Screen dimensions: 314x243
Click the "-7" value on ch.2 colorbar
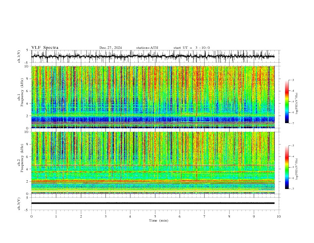pos(292,189)
